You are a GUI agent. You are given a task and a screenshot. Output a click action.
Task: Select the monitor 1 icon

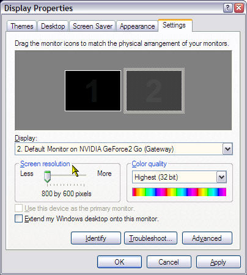[x=93, y=90]
